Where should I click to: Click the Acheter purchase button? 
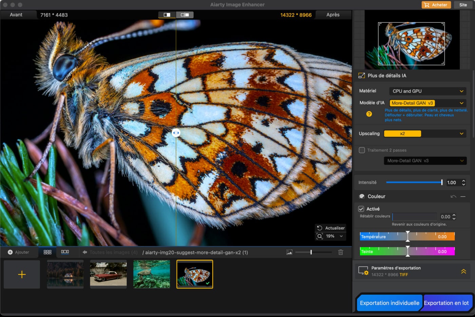pos(436,5)
